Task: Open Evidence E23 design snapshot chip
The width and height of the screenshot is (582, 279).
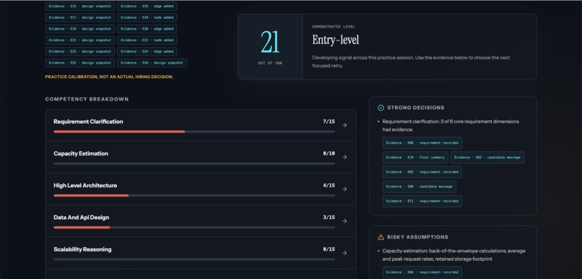Action: 80,51
